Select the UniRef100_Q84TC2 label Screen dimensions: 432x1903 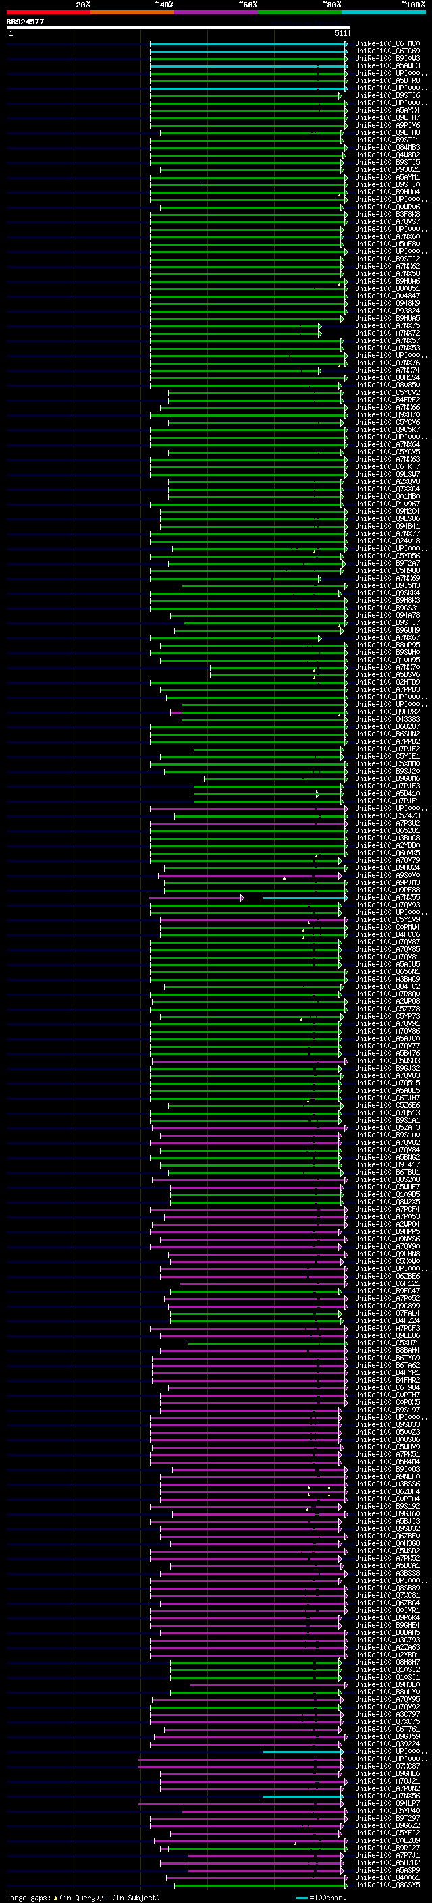pyautogui.click(x=387, y=986)
